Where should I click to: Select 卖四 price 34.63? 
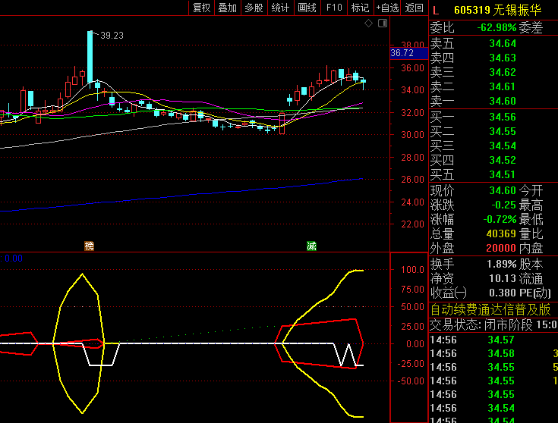coord(503,58)
